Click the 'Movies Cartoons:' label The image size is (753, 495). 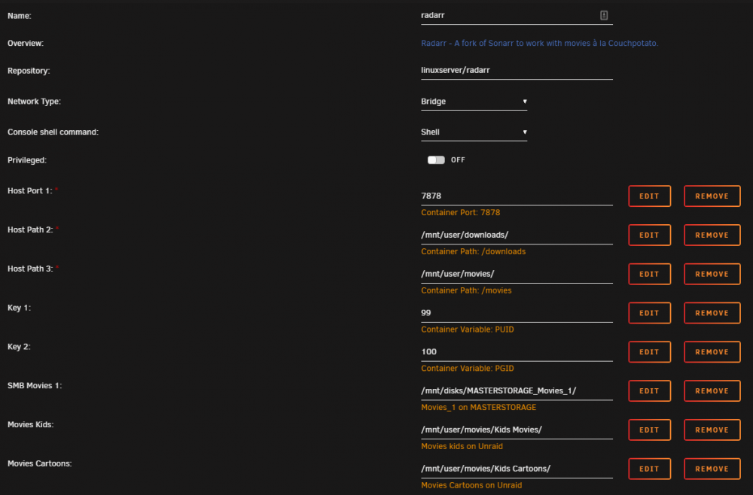39,463
